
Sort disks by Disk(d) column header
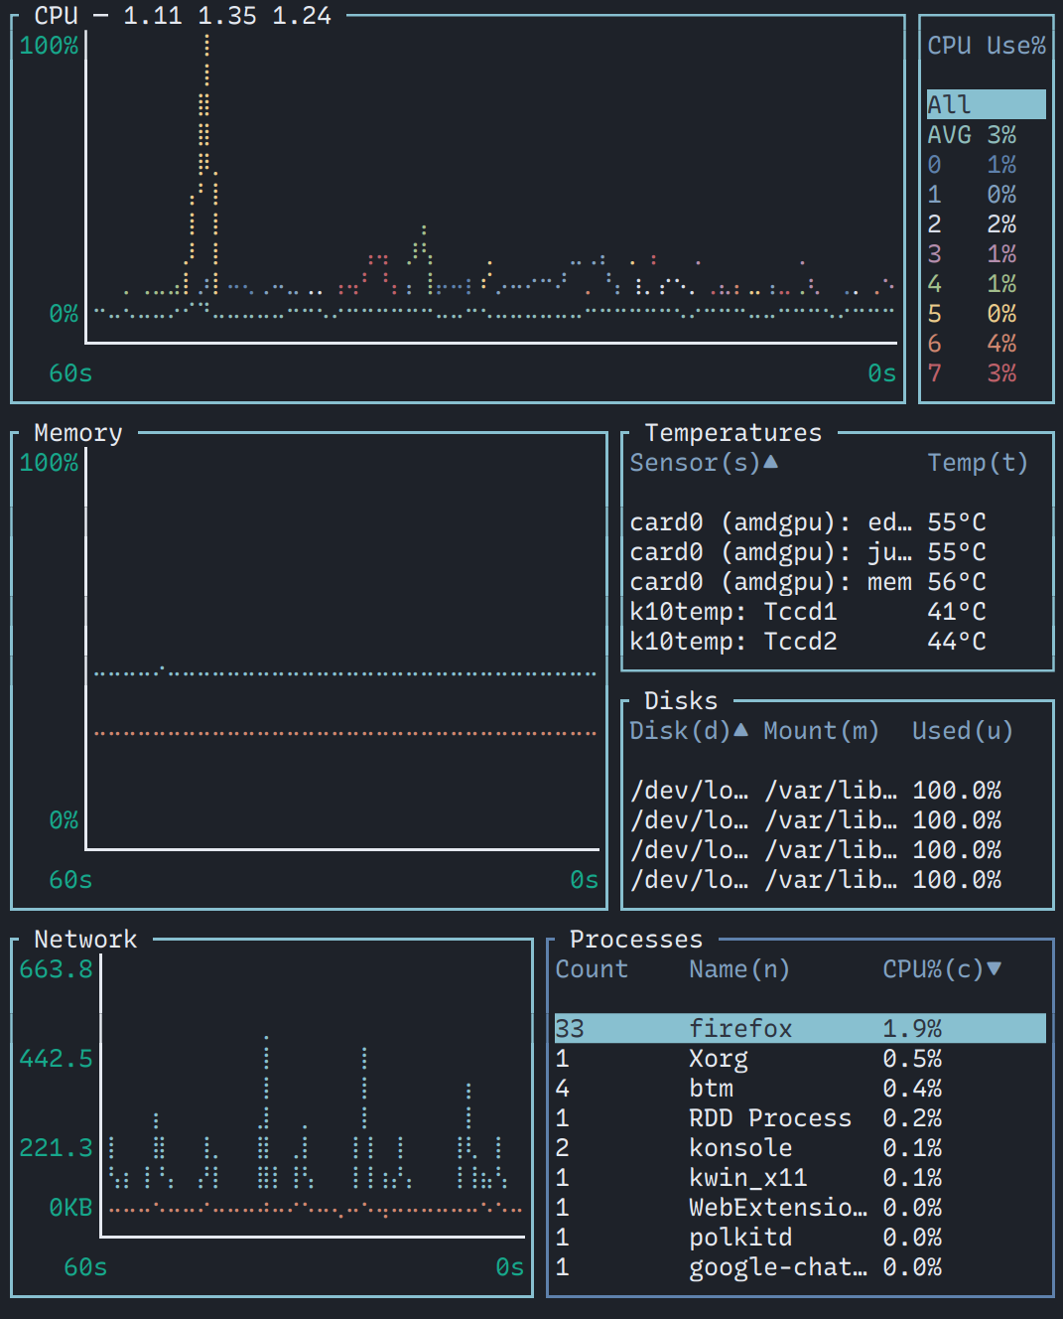point(689,731)
